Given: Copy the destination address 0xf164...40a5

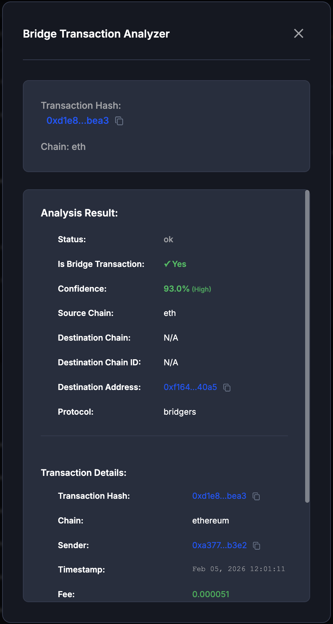Looking at the screenshot, I should tap(227, 387).
